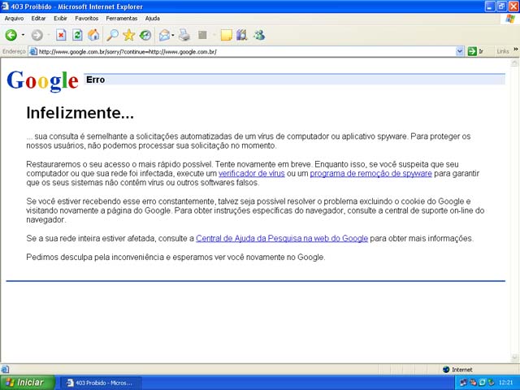This screenshot has height=390, width=520.
Task: Click the vertical scrollbar down arrow
Action: click(514, 357)
